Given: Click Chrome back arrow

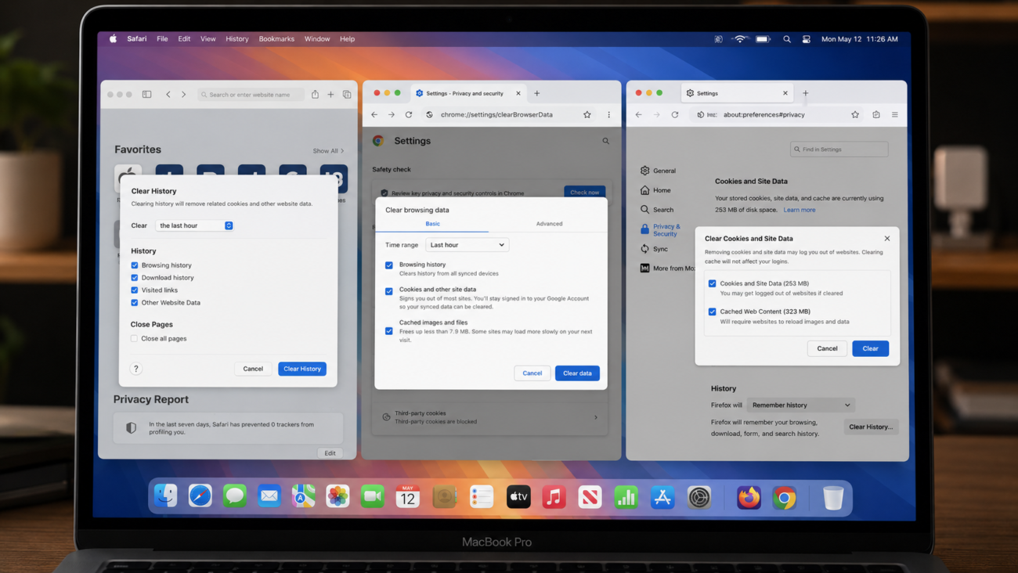Looking at the screenshot, I should point(374,114).
